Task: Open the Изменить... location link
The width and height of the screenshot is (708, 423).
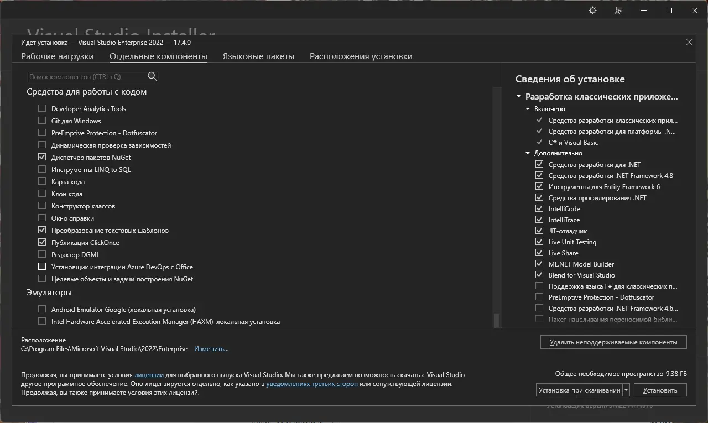Action: pyautogui.click(x=211, y=349)
